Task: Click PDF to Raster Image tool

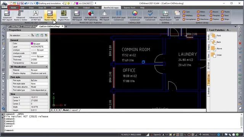Action: (x=50, y=16)
